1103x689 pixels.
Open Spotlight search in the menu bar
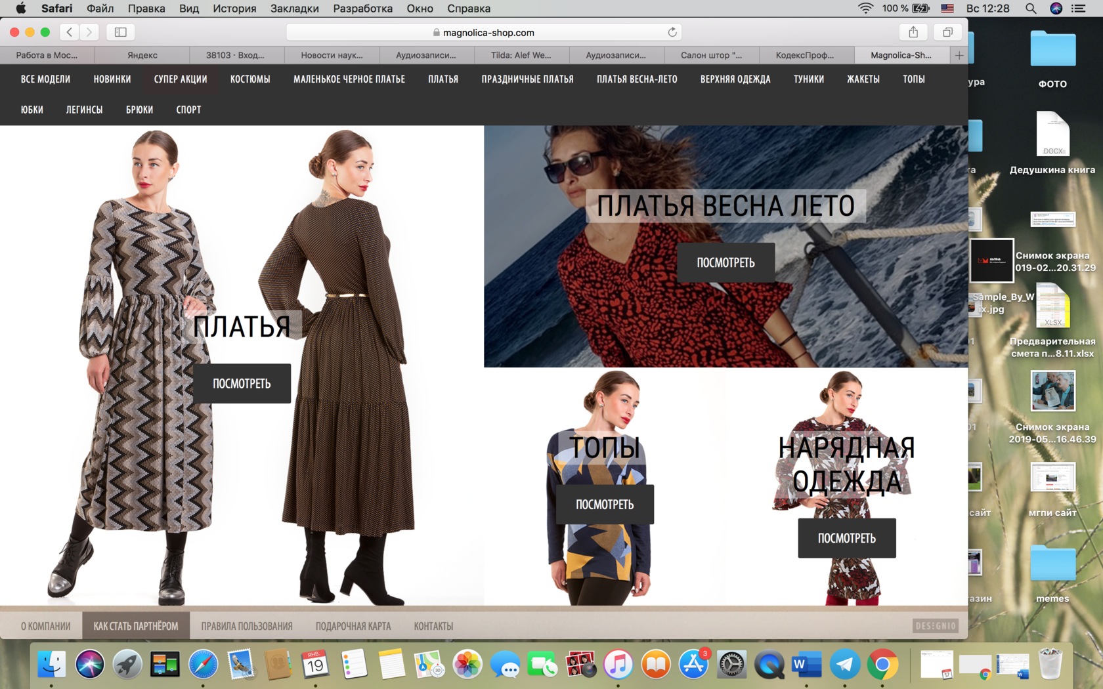1031,9
